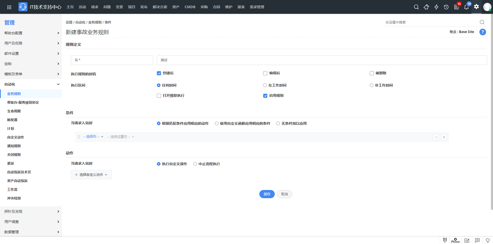The height and width of the screenshot is (244, 493).
Task: Open 问题 in top menu
Action: (x=107, y=7)
